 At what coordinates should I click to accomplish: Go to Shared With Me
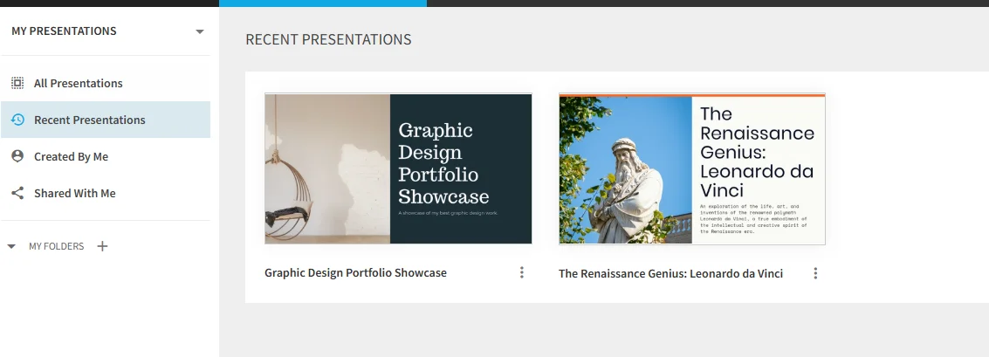(x=106, y=193)
